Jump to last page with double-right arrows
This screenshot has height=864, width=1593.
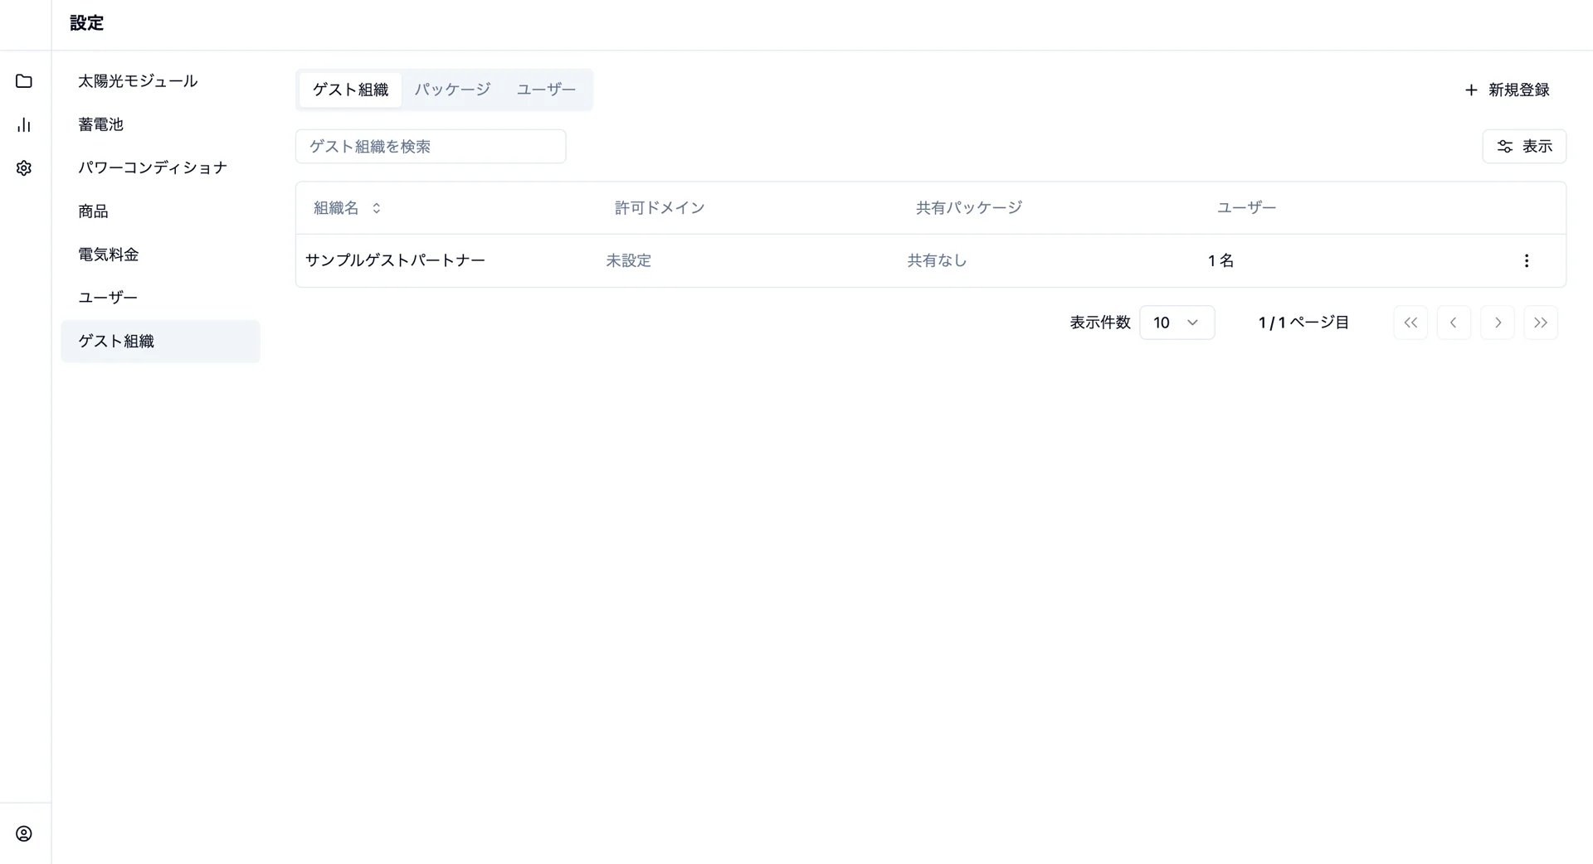click(1541, 323)
